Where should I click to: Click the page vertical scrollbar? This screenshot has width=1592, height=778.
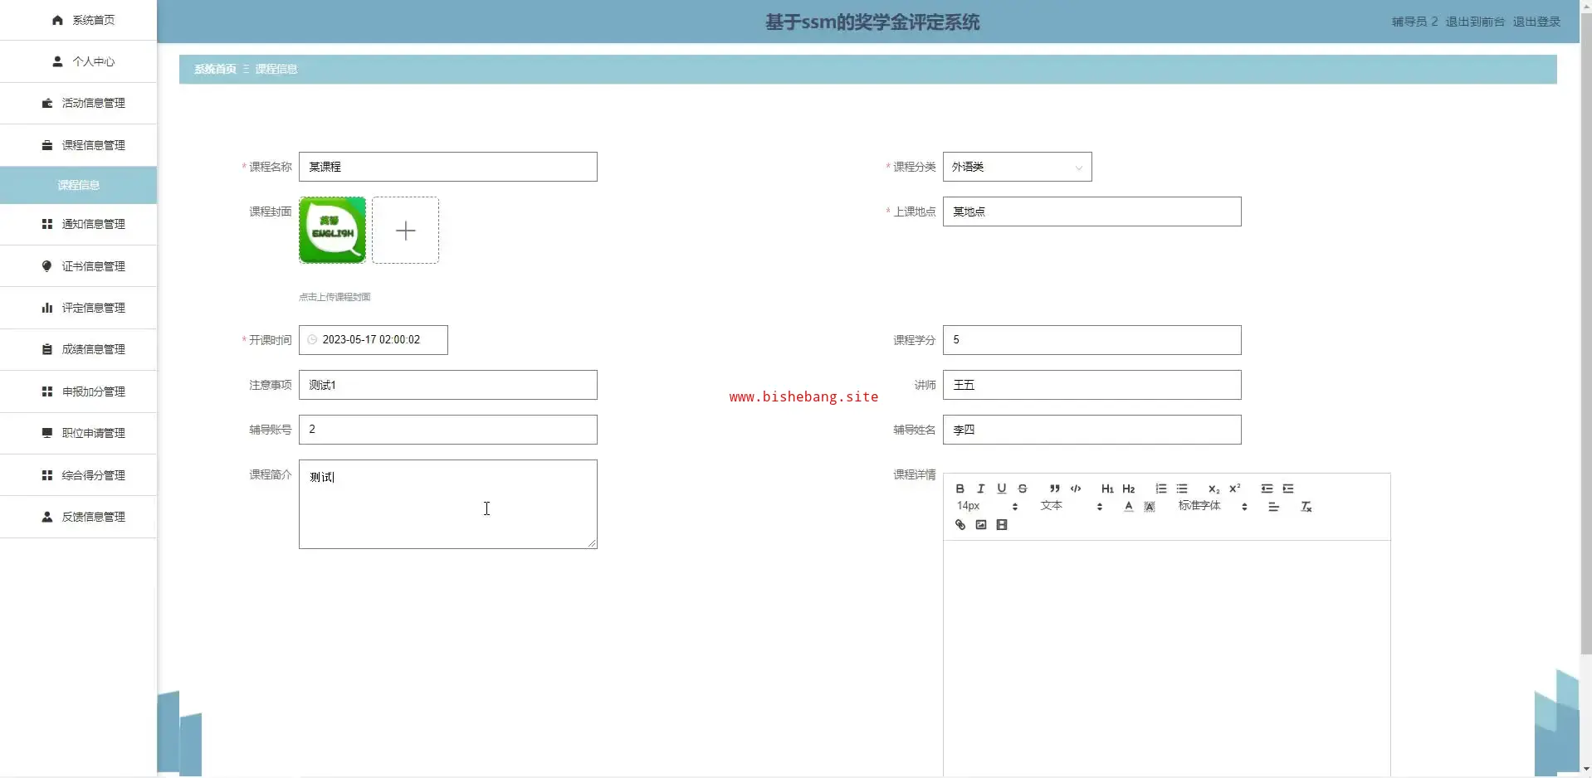click(x=1585, y=332)
